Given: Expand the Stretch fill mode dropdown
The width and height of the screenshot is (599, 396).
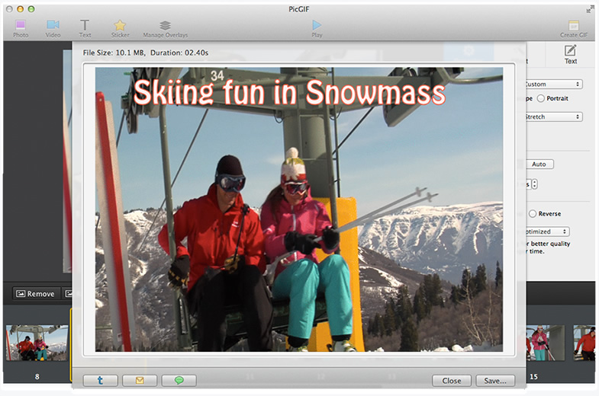Looking at the screenshot, I should (552, 117).
